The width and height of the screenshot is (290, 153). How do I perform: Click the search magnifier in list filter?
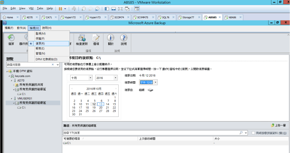pyautogui.click(x=241, y=133)
